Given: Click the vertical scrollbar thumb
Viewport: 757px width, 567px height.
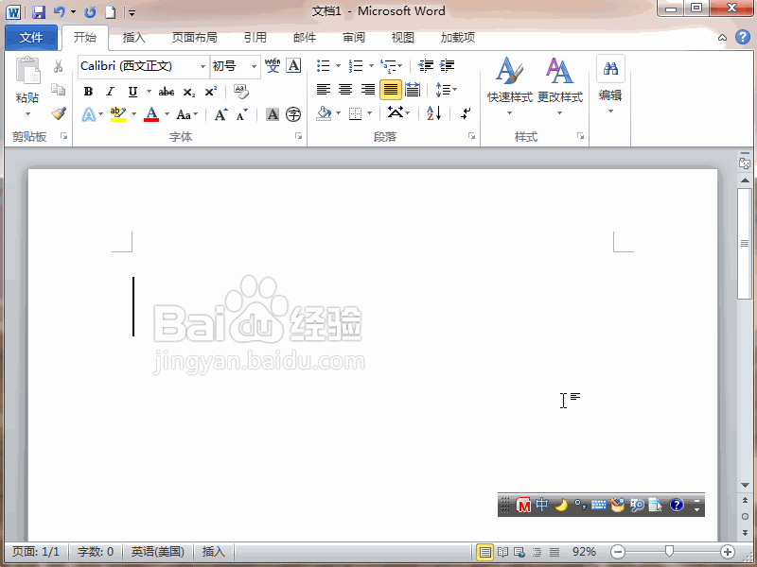Looking at the screenshot, I should click(745, 244).
